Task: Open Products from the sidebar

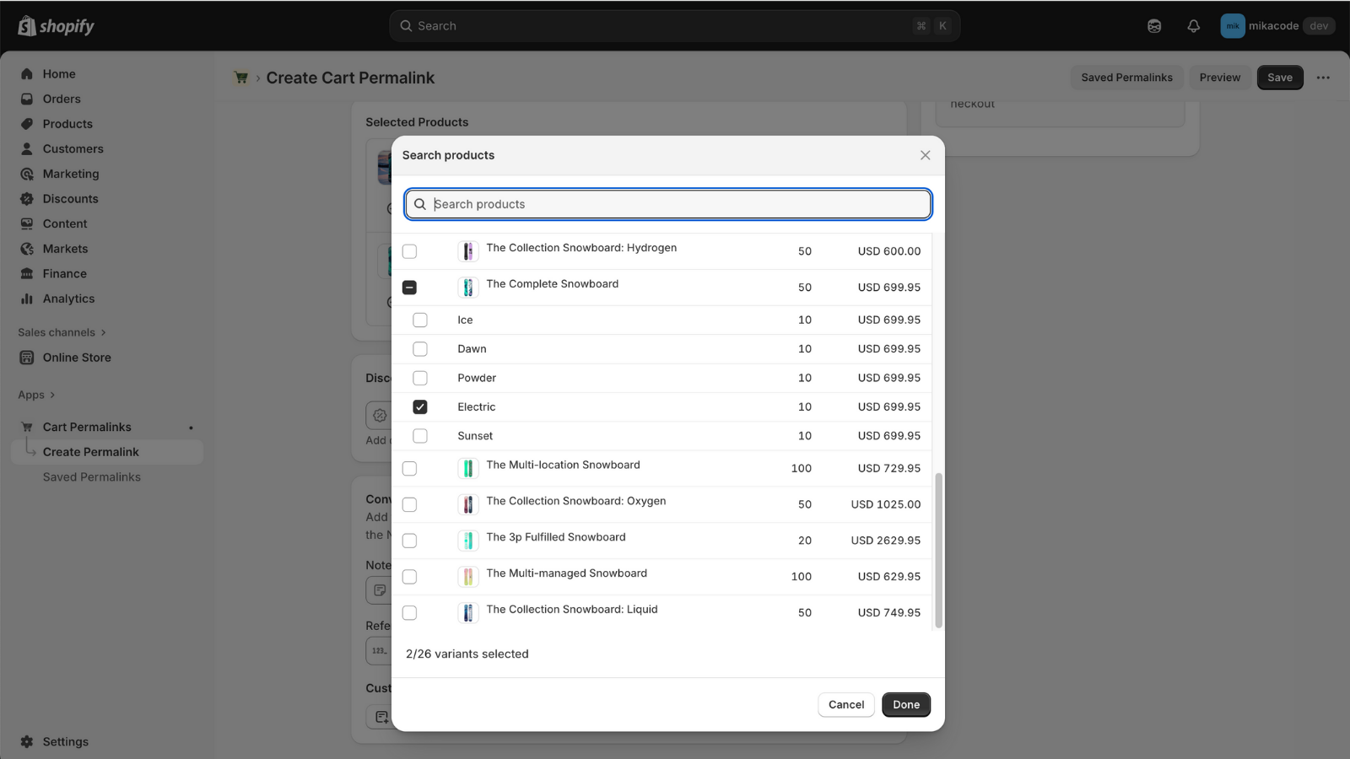Action: [26, 123]
